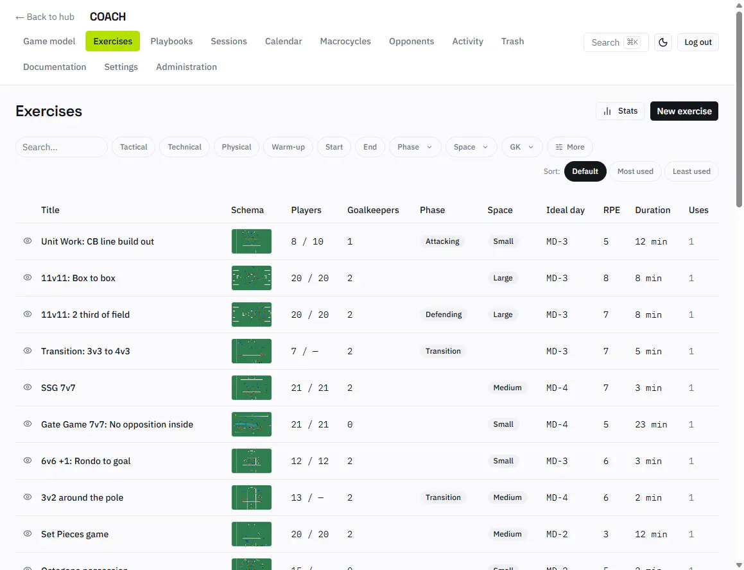Open the Calendar tab
The height and width of the screenshot is (570, 744).
click(283, 41)
